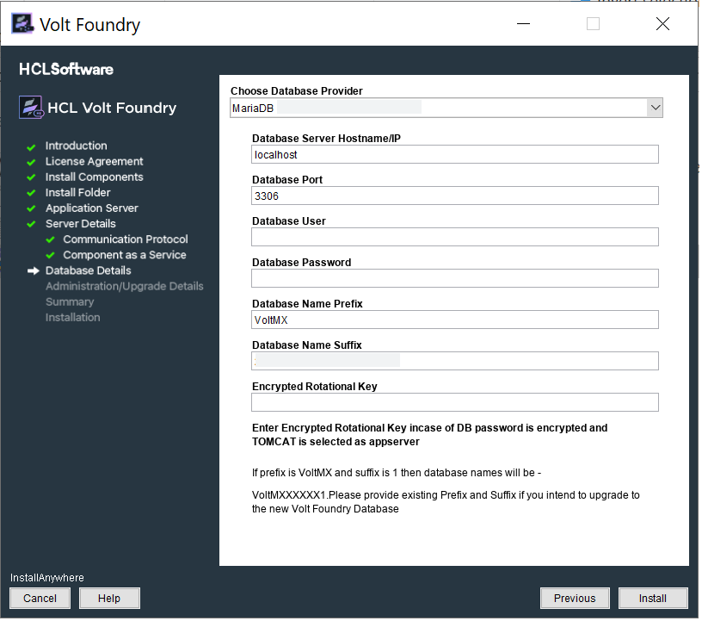Select the Server Details step in sidebar

80,224
